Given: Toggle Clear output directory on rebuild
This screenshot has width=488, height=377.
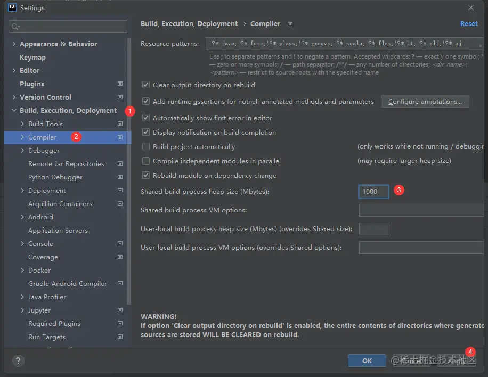Looking at the screenshot, I should 145,85.
